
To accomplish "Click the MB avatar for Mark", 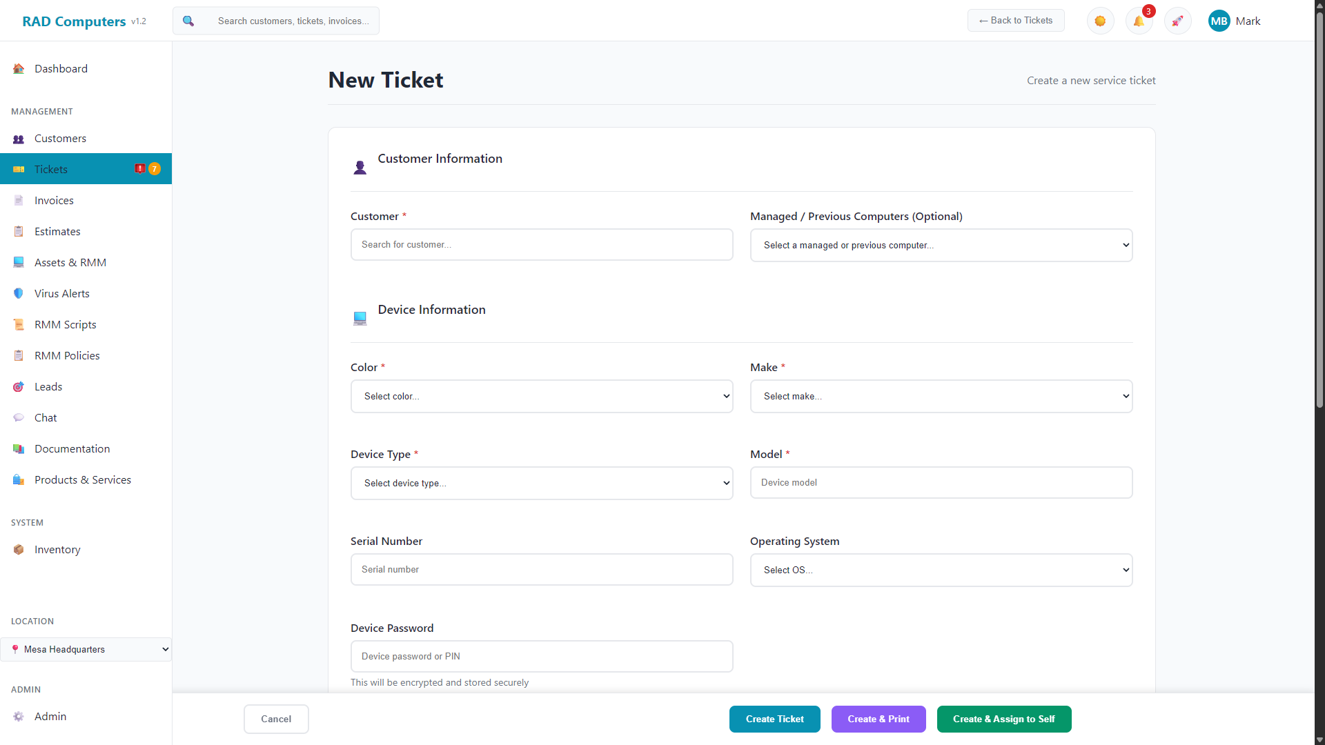I will (1219, 21).
